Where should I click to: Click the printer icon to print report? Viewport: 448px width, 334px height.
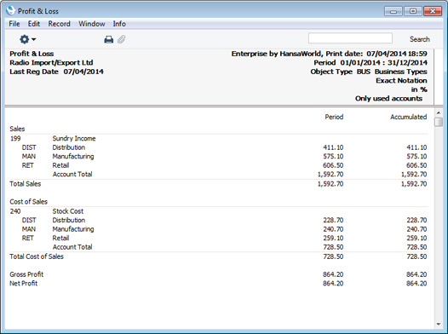108,39
